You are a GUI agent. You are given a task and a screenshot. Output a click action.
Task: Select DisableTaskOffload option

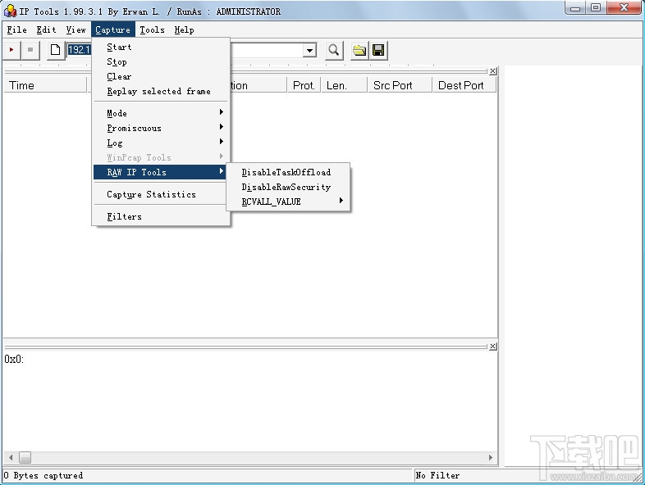tap(288, 172)
